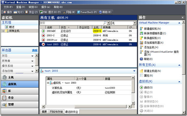Click 添加库服务器 action
This screenshot has height=116, width=187.
click(151, 43)
